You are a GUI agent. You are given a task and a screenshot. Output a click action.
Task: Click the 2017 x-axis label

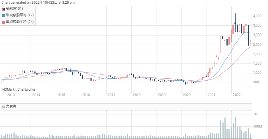111,95
